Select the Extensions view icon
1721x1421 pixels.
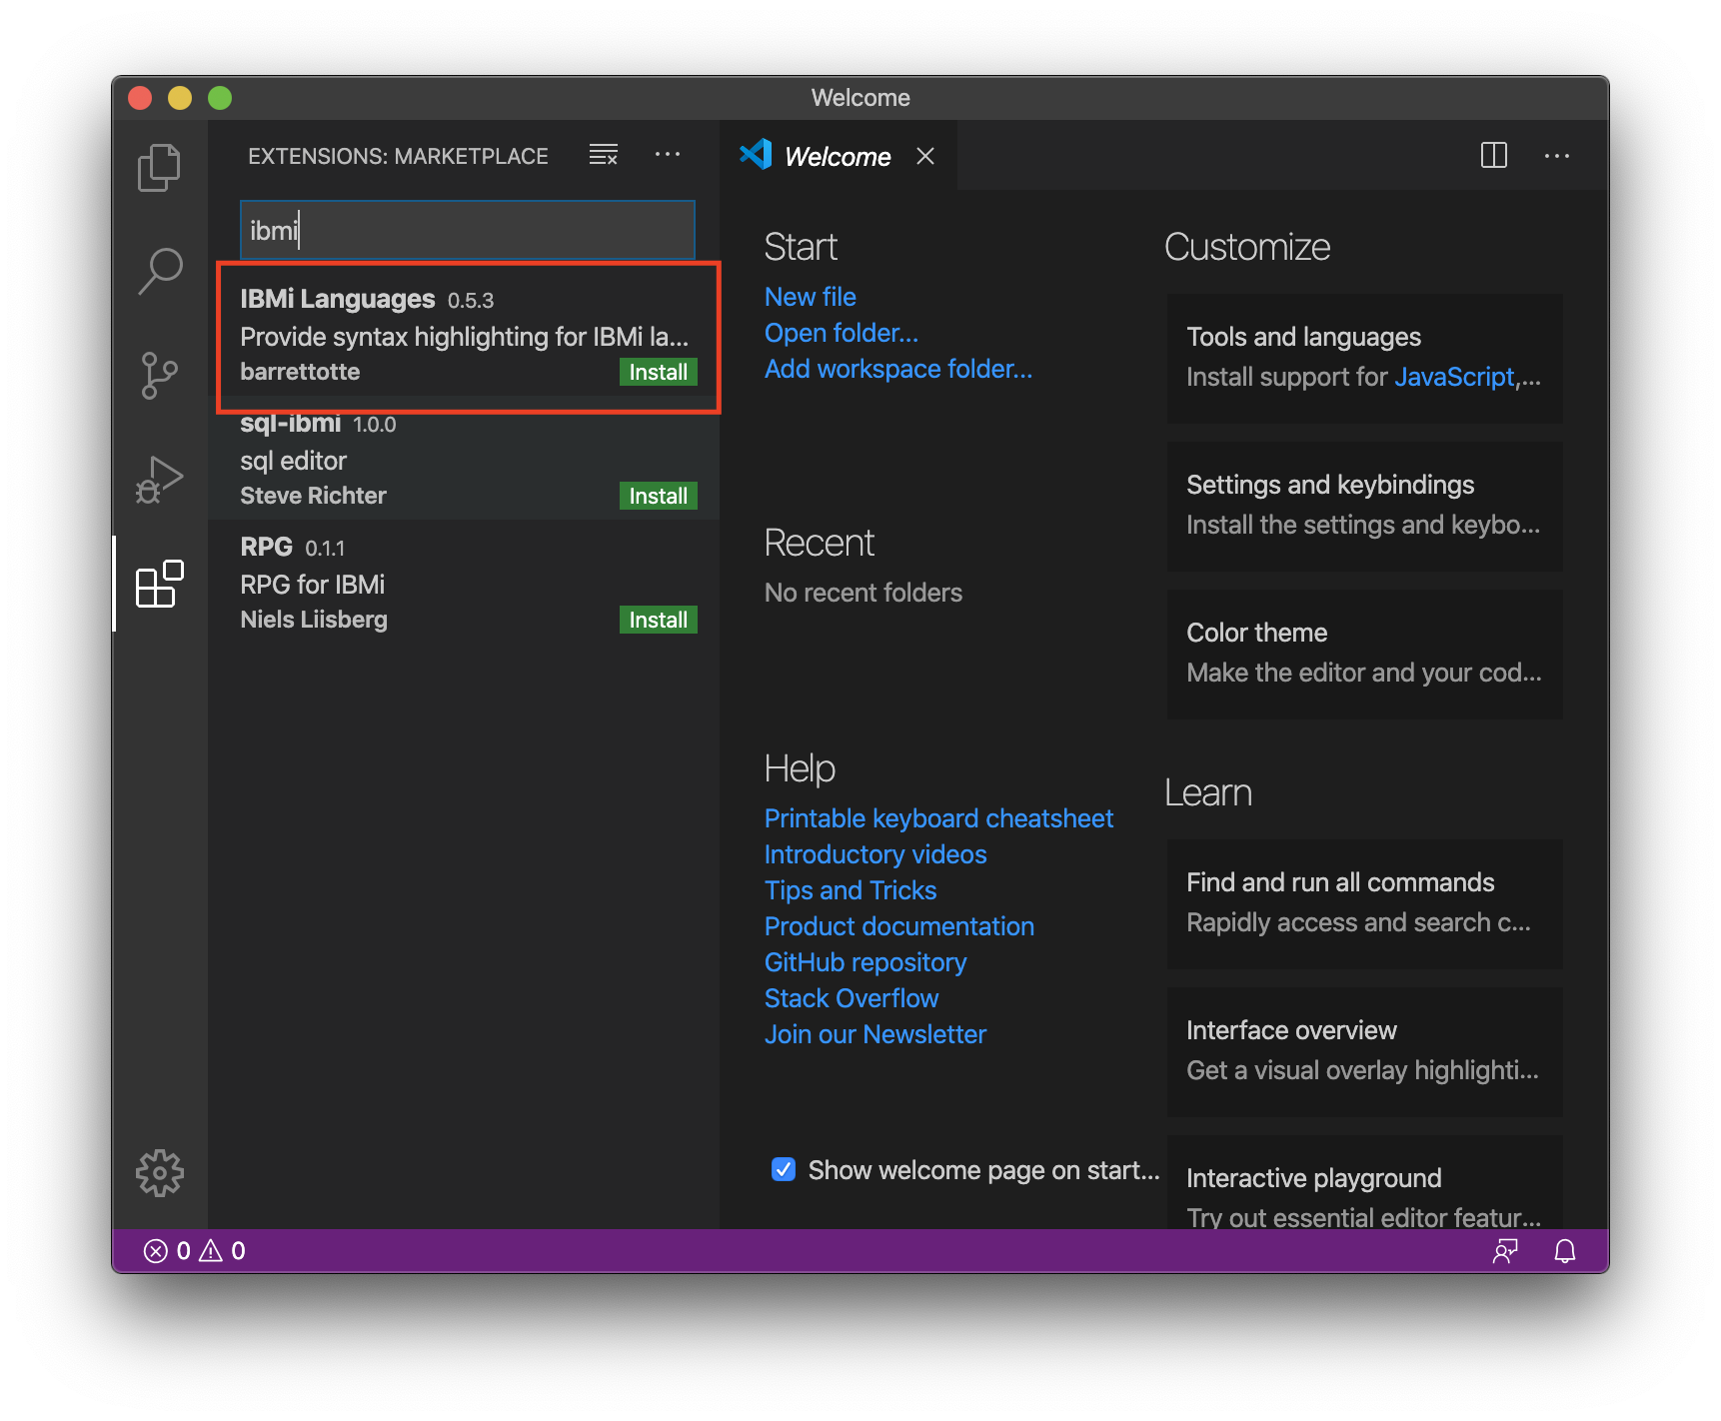tap(159, 584)
